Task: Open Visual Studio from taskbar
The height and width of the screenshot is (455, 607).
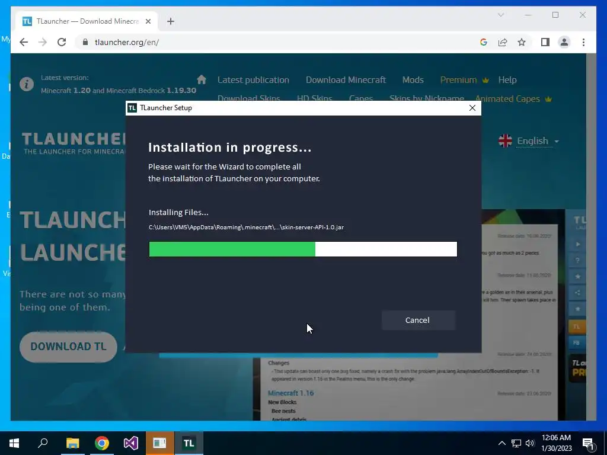Action: point(131,443)
